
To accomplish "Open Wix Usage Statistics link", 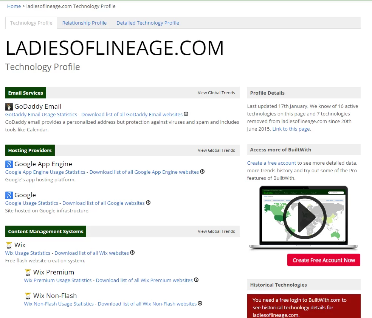I will (x=28, y=253).
